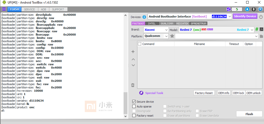Click the Android app icon in title bar
Image resolution: width=264 pixels, height=124 pixels.
click(4, 2)
